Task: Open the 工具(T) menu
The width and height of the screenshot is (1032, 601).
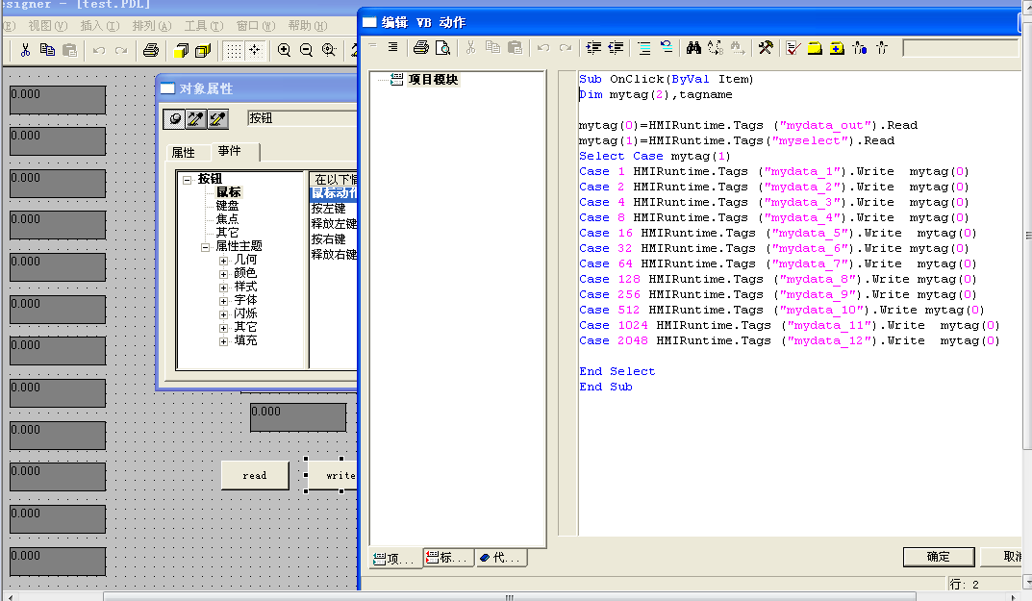Action: 203,26
